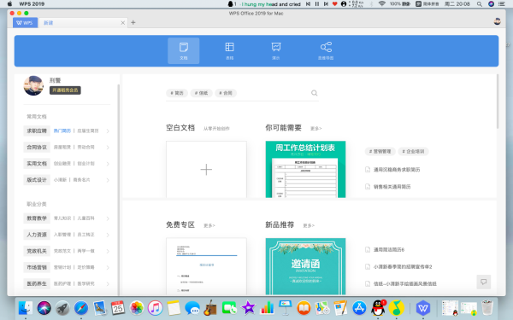Select the 表格 spreadsheet type icon
Screen dimensions: 513x320
pos(230,50)
